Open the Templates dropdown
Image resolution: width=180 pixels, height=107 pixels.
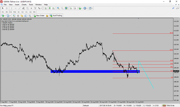coord(92,8)
